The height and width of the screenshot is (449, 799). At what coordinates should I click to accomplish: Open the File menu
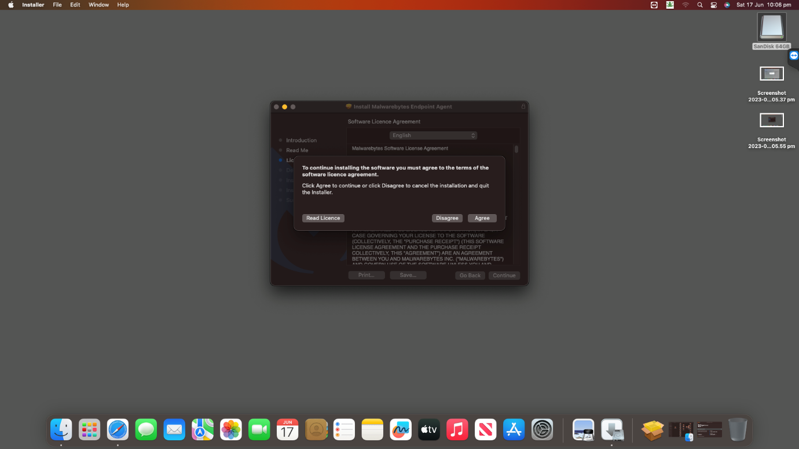[57, 5]
